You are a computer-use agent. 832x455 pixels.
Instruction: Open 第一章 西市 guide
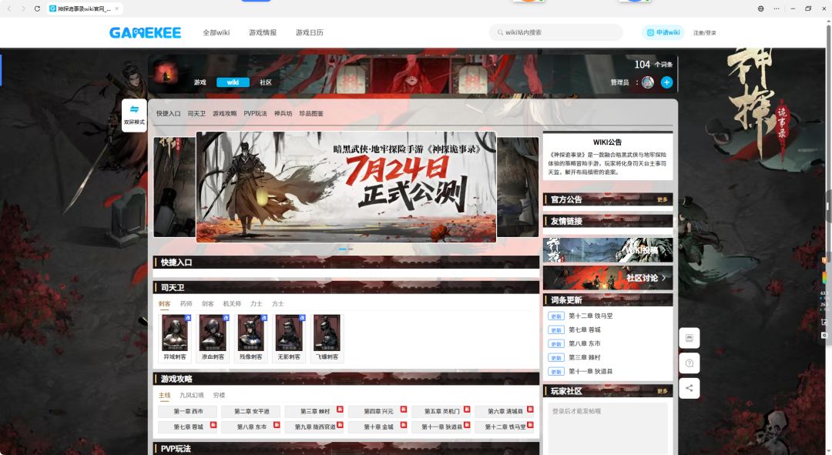point(188,412)
